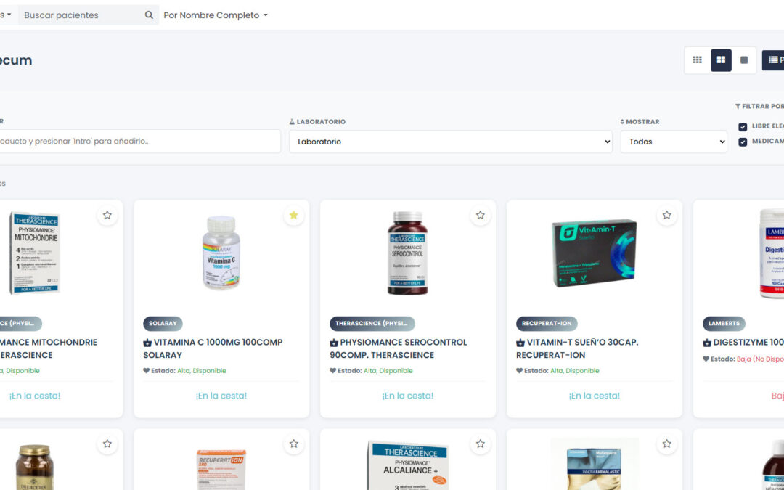This screenshot has height=490, width=784.
Task: Toggle the Medicamentos filter checkbox
Action: pos(743,142)
